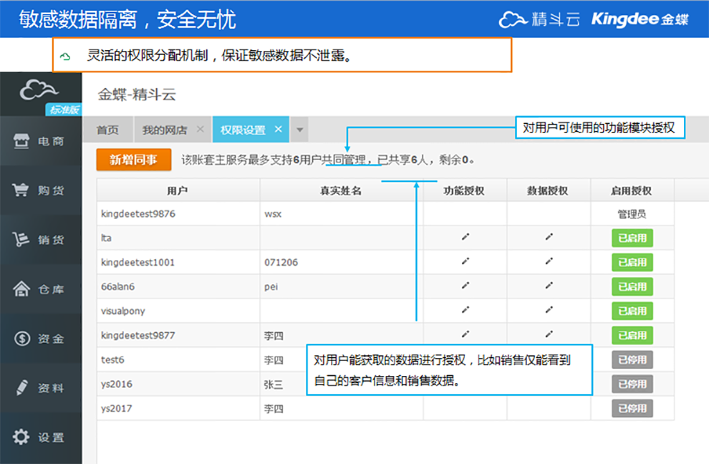709x464 pixels.
Task: Select user cell ys2016
Action: [x=178, y=385]
